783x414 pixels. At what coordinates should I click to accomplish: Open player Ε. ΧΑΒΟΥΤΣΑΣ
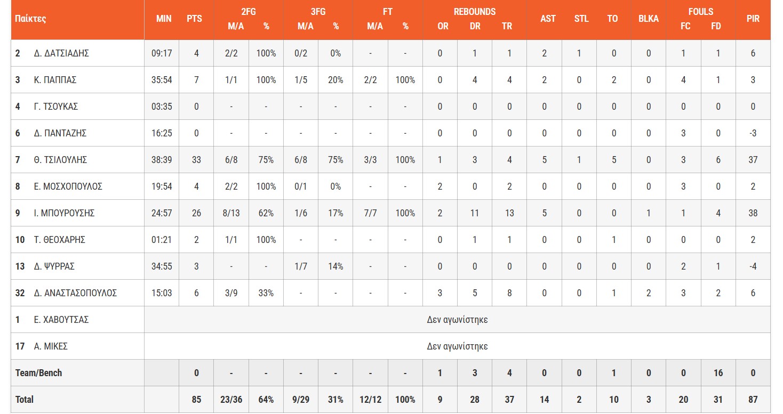tap(61, 320)
